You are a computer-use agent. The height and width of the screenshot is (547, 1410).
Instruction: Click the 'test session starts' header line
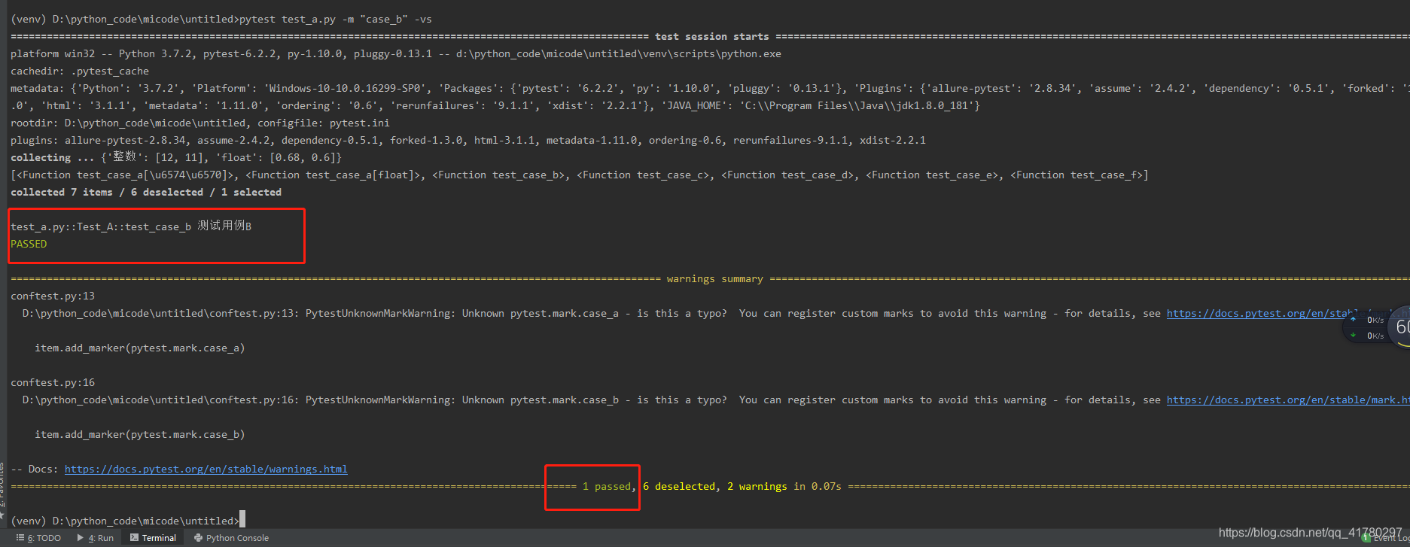(711, 36)
